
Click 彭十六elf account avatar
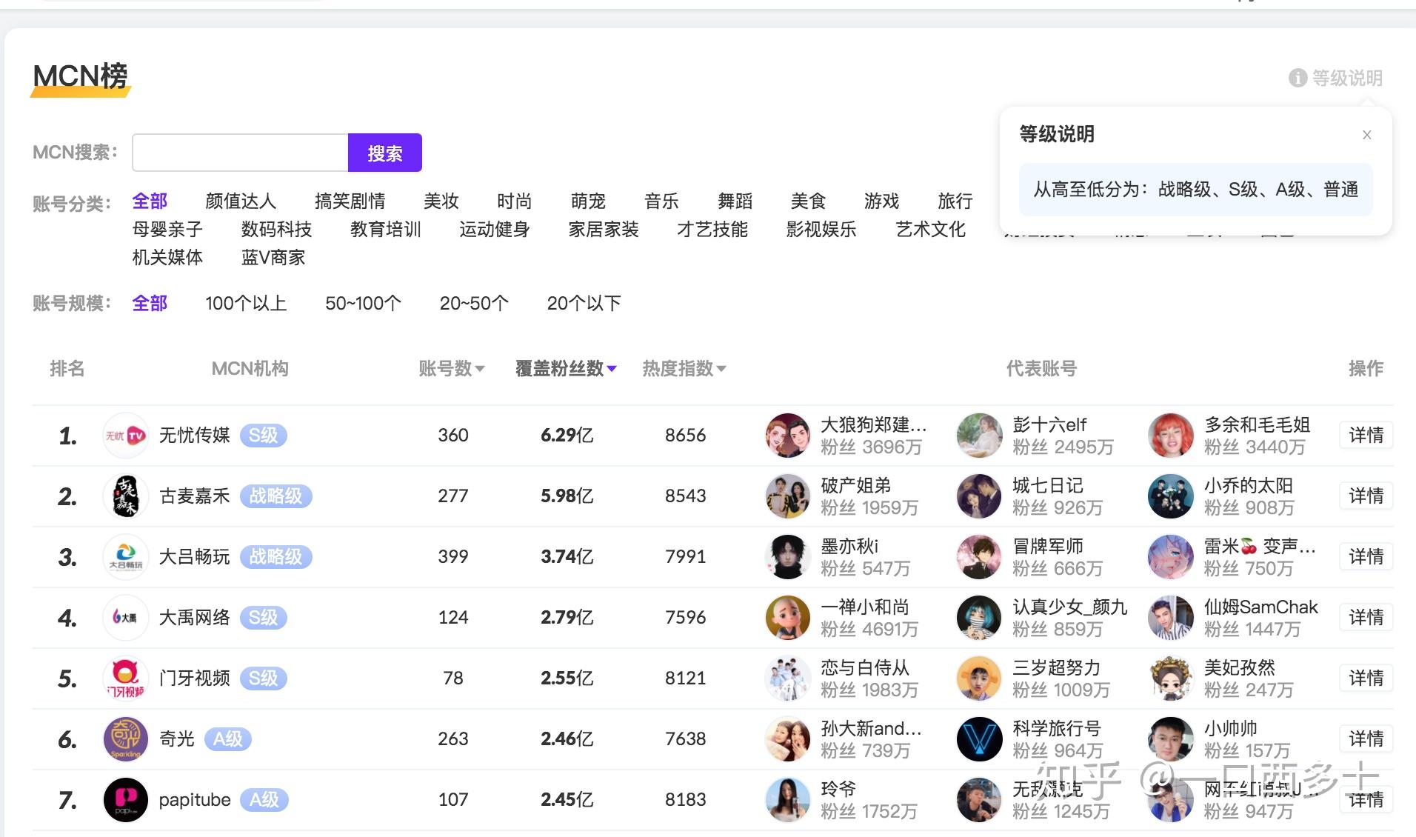(x=979, y=436)
